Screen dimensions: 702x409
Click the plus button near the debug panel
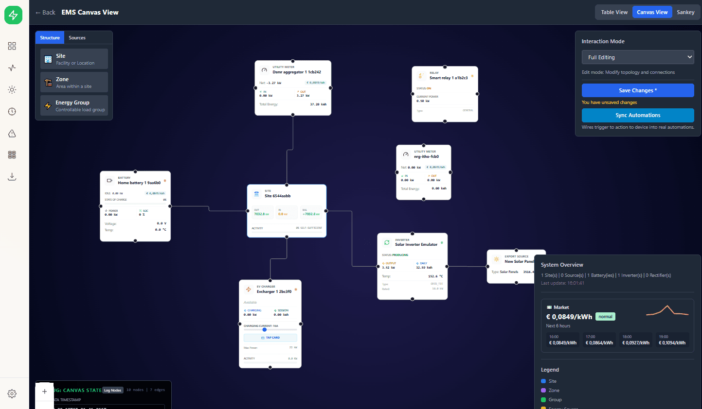pyautogui.click(x=44, y=391)
